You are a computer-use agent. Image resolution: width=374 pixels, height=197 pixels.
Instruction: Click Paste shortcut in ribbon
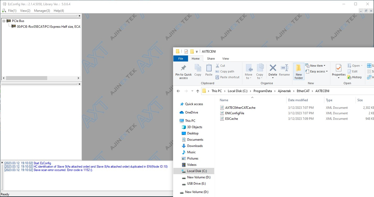coord(227,77)
